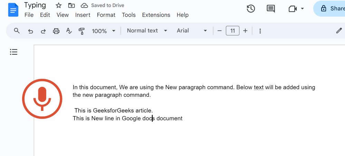Open version history clock icon
The width and height of the screenshot is (345, 156).
pos(251,9)
